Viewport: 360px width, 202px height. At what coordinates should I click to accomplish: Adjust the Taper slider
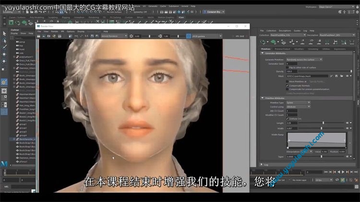click(x=321, y=156)
